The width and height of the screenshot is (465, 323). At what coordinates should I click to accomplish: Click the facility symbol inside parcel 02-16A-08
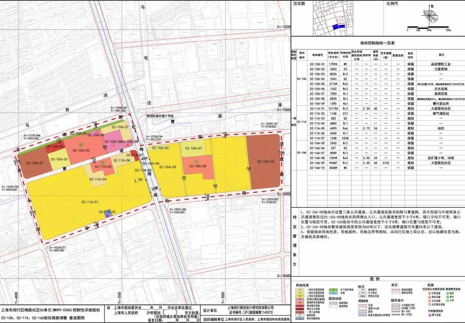pyautogui.click(x=196, y=161)
